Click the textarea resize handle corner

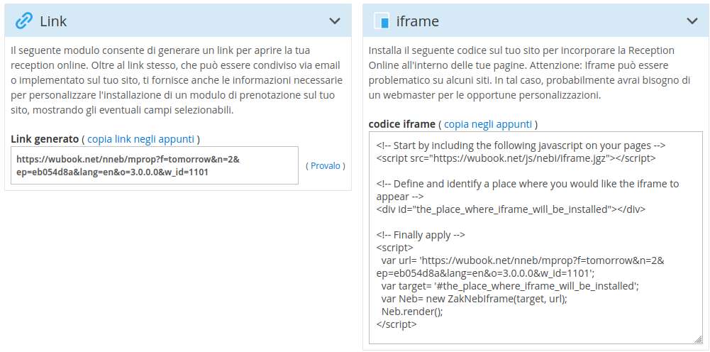pos(699,340)
